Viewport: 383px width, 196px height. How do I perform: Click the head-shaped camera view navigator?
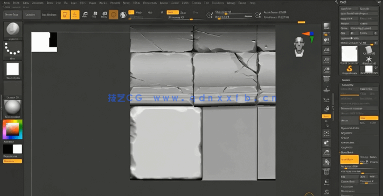click(x=299, y=47)
